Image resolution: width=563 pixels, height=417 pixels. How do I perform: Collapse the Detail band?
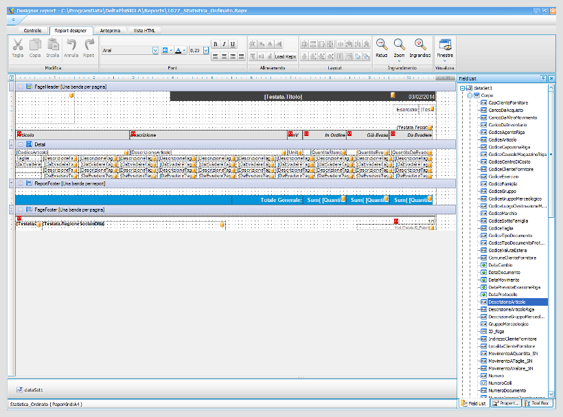point(21,144)
